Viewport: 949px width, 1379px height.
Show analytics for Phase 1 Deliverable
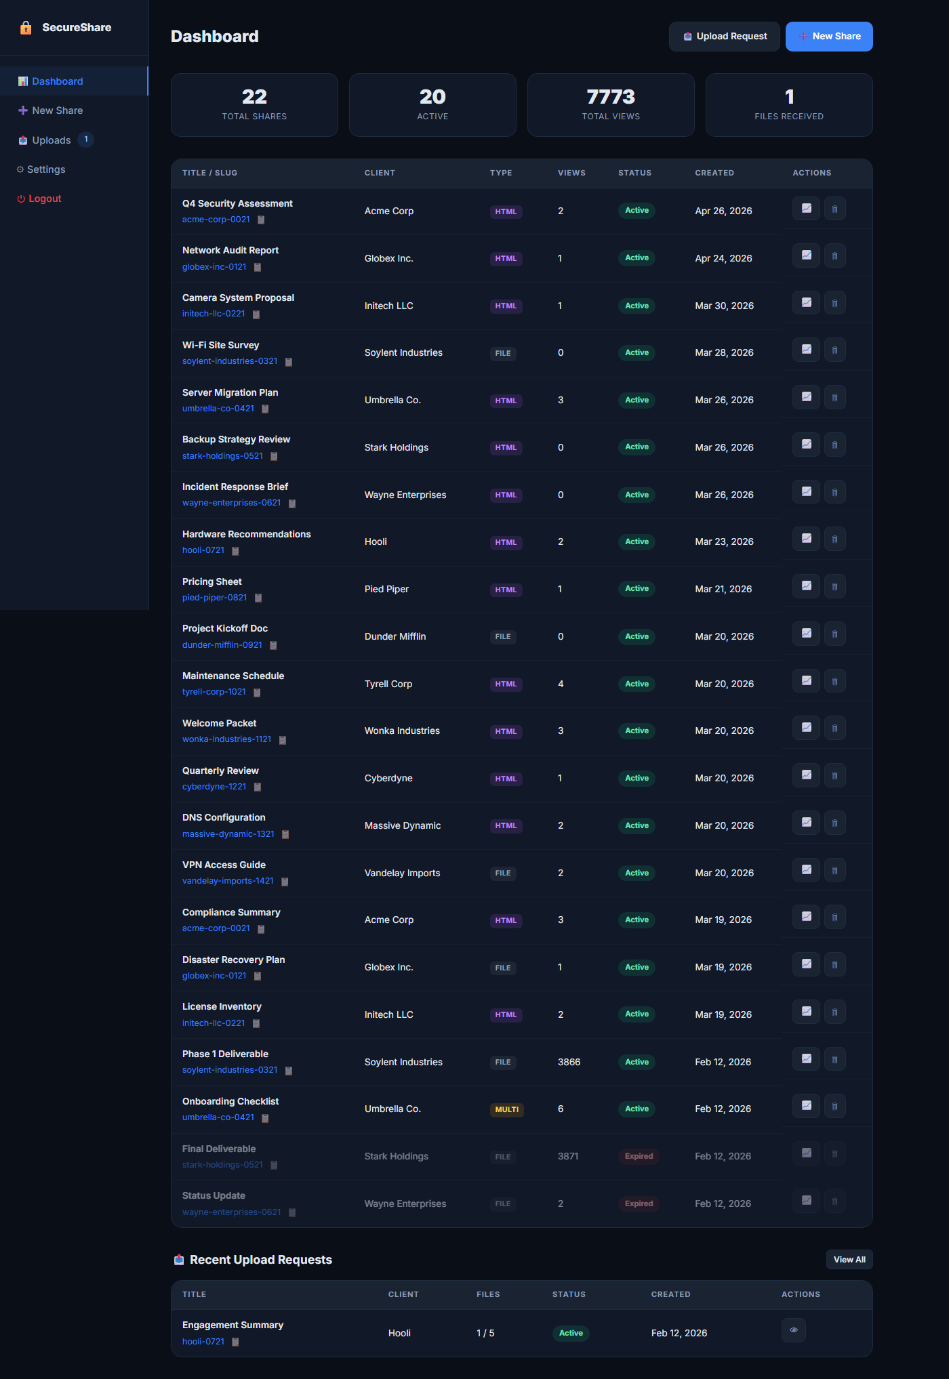pyautogui.click(x=806, y=1059)
